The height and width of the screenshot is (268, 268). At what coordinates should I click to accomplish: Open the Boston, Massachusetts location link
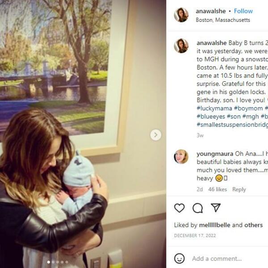[223, 20]
